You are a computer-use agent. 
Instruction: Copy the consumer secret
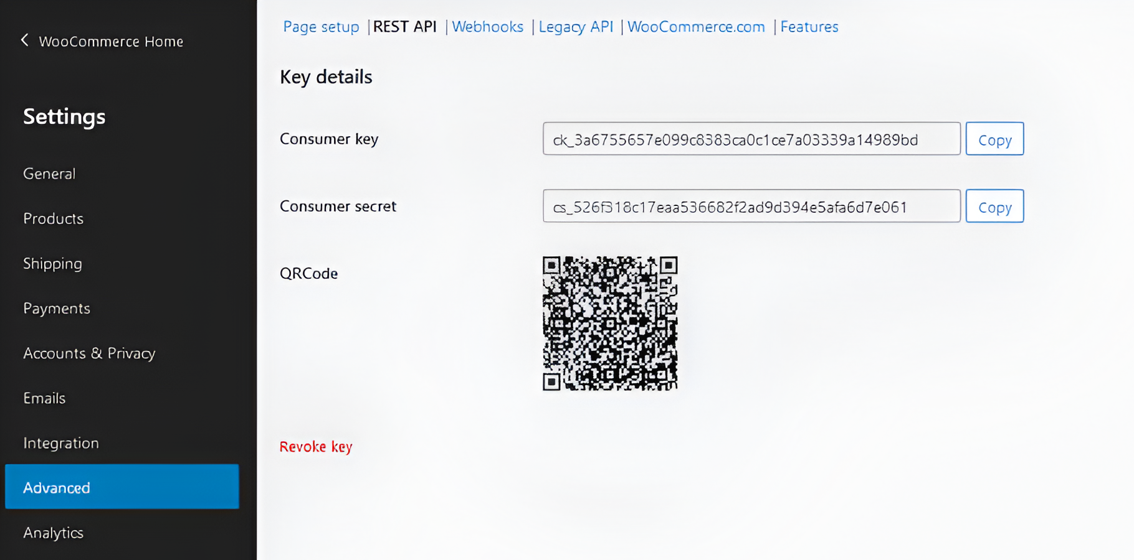pyautogui.click(x=994, y=207)
